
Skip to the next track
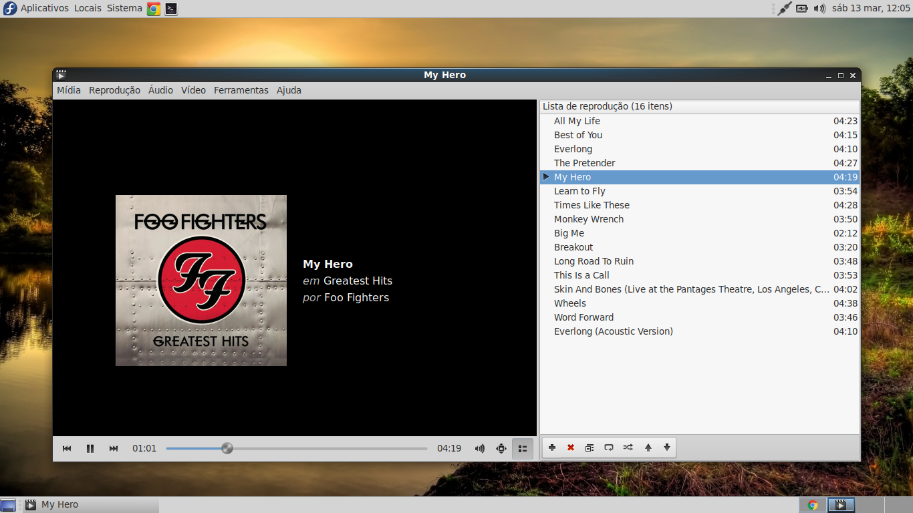(x=114, y=448)
